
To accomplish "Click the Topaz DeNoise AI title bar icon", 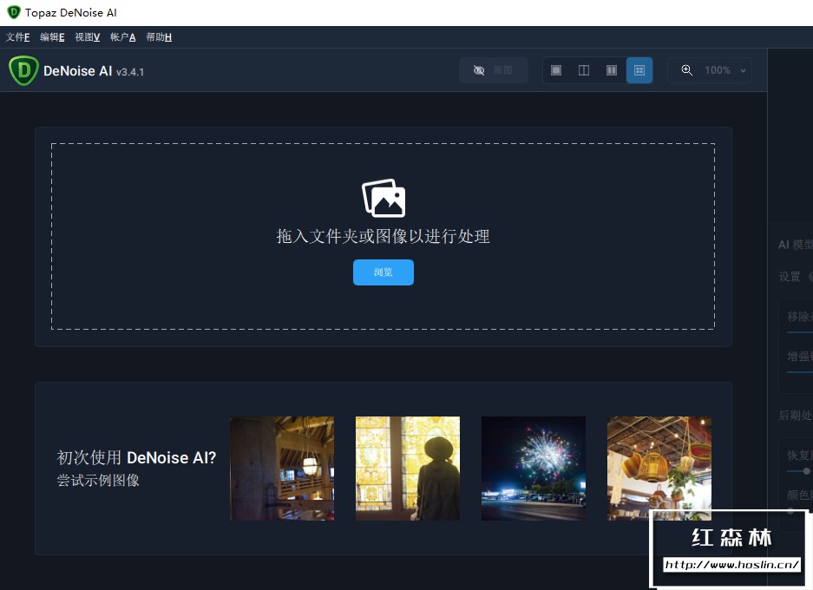I will coord(14,12).
